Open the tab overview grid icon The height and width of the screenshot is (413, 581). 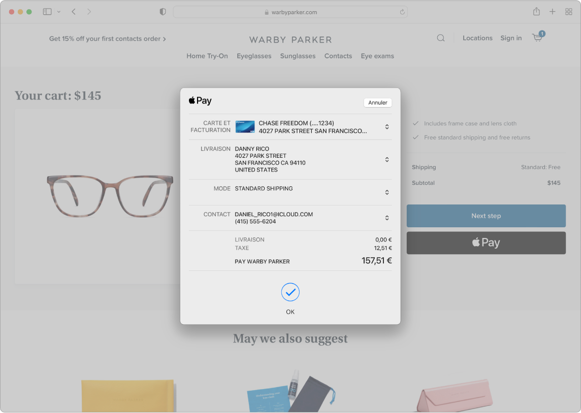[568, 11]
